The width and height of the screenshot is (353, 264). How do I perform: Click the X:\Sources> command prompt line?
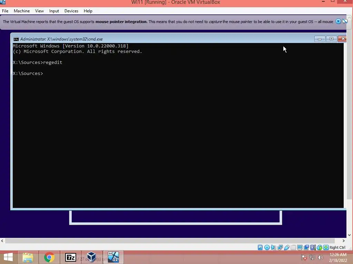coord(28,74)
